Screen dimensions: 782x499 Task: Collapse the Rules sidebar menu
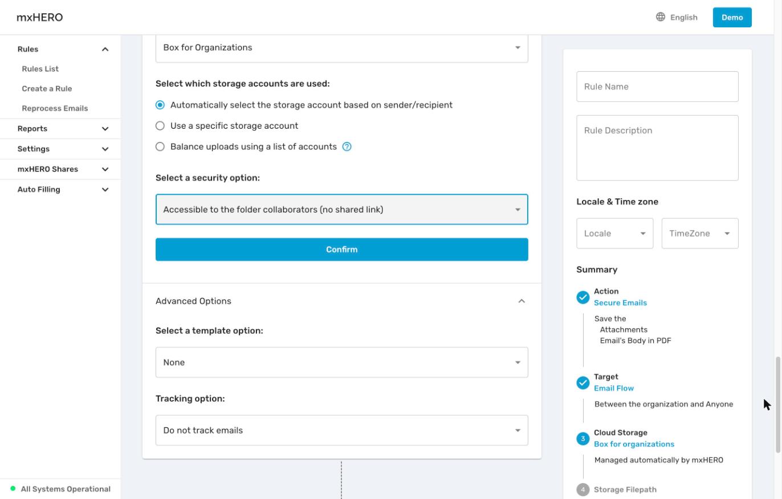(x=105, y=50)
